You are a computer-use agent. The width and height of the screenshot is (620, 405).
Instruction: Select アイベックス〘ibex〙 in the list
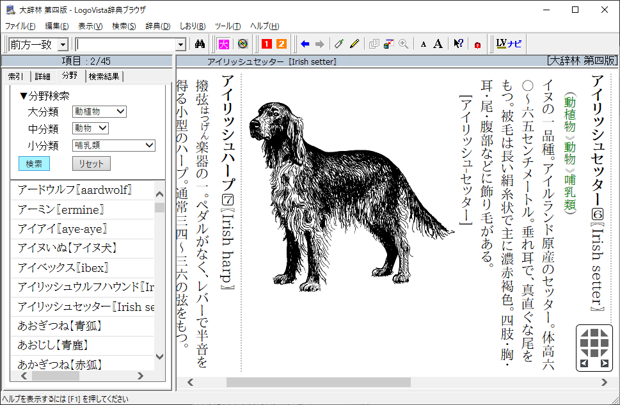point(63,268)
